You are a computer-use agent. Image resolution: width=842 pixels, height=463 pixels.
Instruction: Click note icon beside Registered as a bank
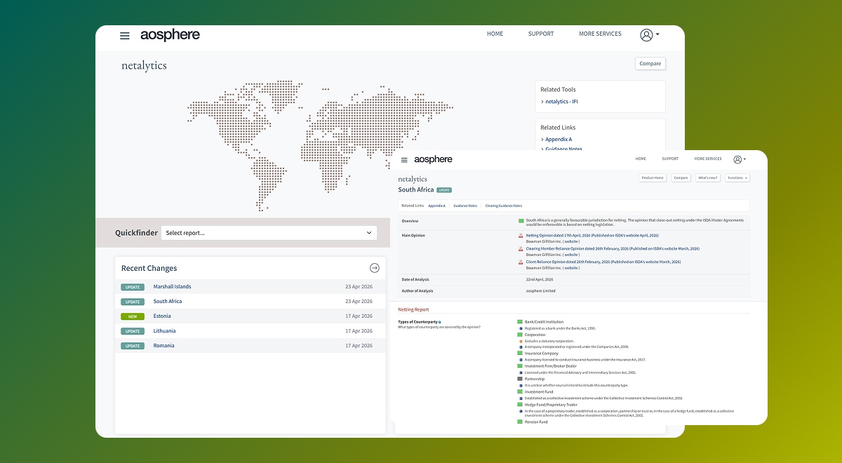(521, 328)
